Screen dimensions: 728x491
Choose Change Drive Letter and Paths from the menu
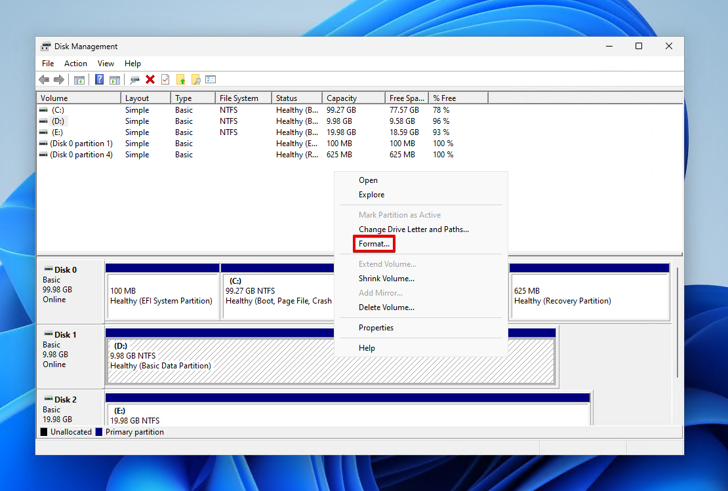pos(413,229)
